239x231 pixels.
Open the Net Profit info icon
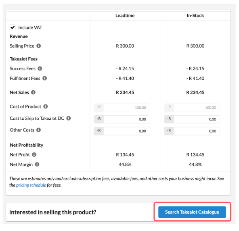tap(34, 155)
